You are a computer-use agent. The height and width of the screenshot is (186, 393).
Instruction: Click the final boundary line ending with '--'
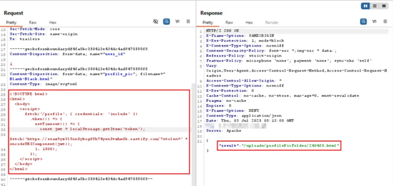[81, 179]
